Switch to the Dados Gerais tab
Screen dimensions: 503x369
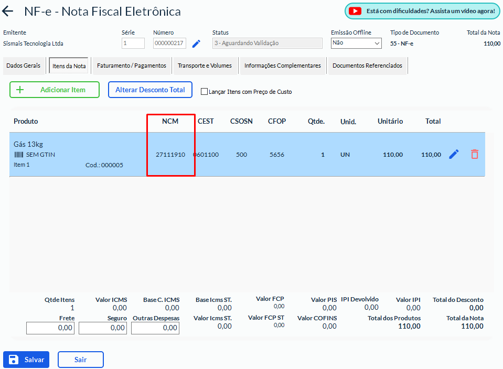[23, 66]
